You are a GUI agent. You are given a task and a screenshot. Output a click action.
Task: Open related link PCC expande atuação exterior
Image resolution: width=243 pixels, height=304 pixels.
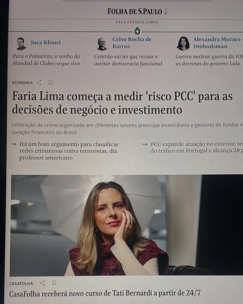[x=196, y=147]
